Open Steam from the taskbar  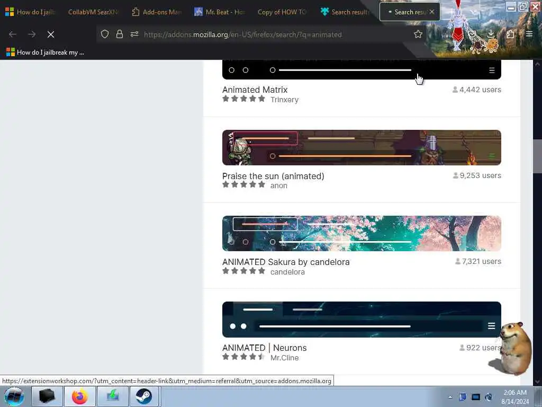tap(144, 396)
